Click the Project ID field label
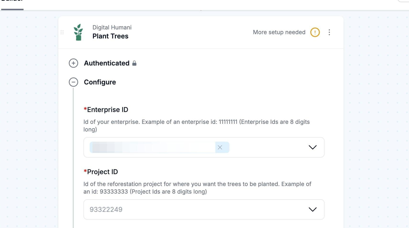The height and width of the screenshot is (228, 409). tap(102, 172)
